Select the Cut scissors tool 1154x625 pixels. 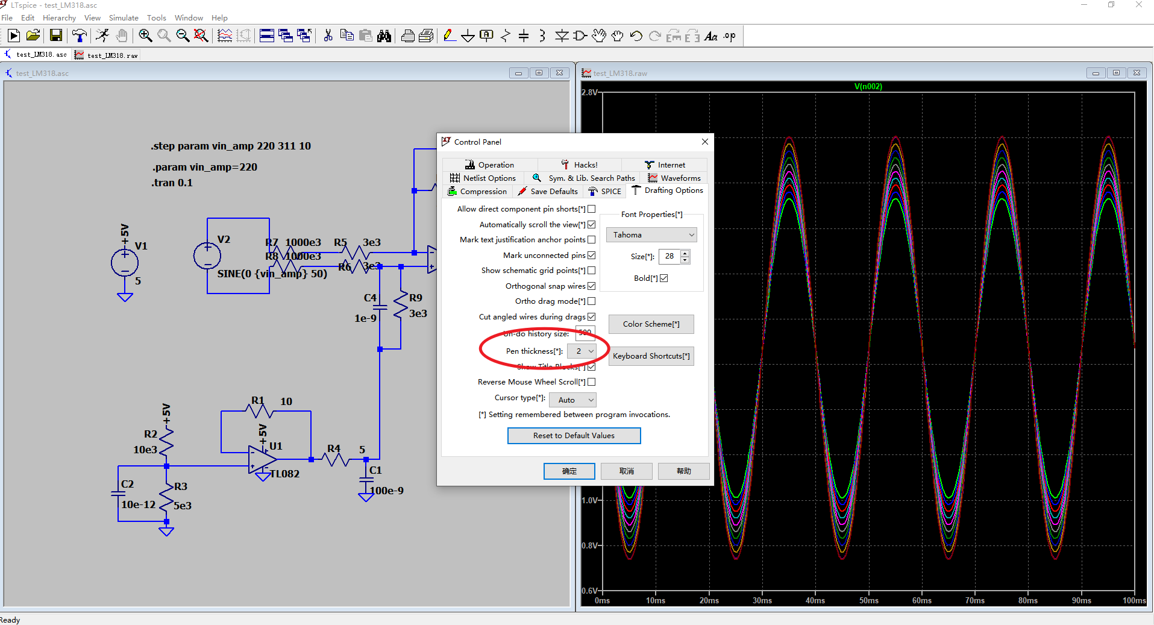tap(328, 36)
